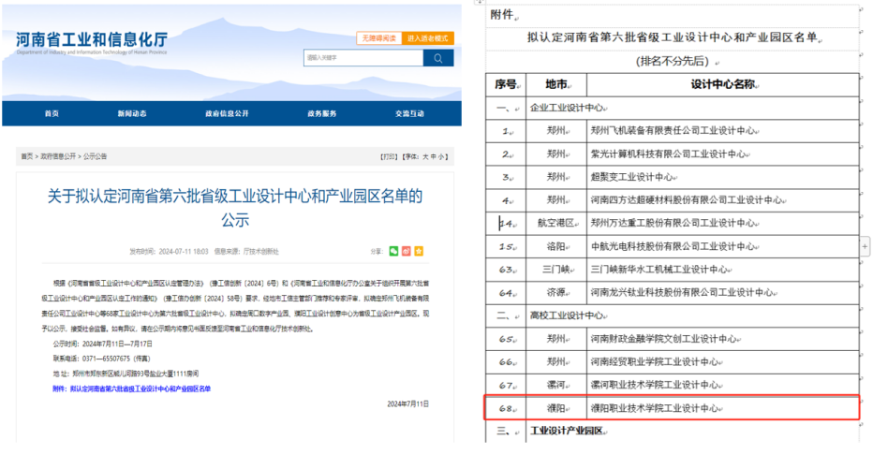Click the 航空港区 city cell
Screen dimensions: 873x469
coord(556,223)
